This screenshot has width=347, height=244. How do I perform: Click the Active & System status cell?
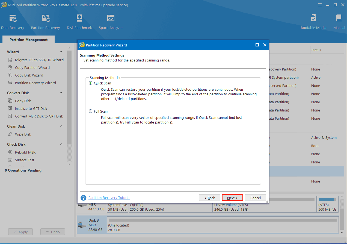324,137
